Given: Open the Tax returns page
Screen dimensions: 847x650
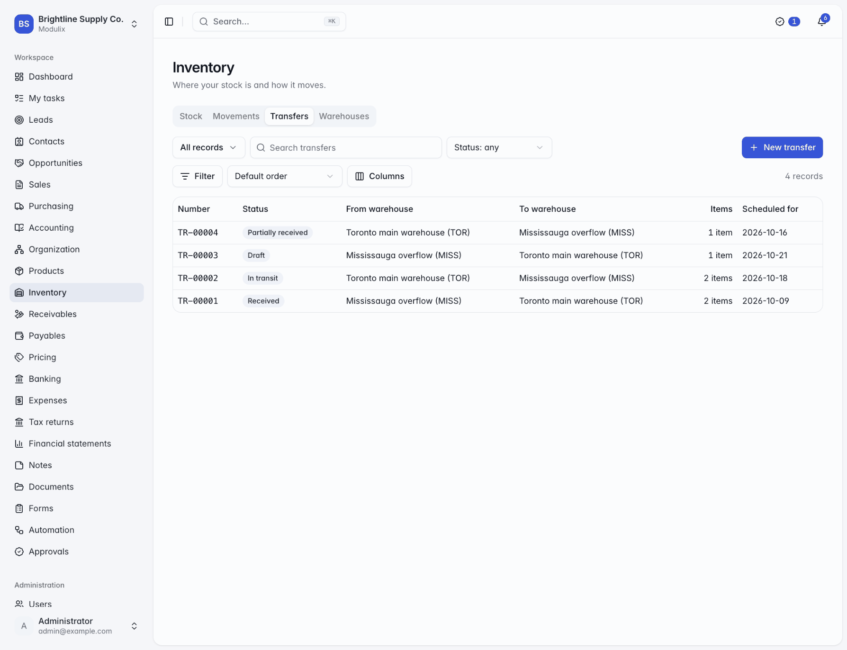Looking at the screenshot, I should point(77,422).
